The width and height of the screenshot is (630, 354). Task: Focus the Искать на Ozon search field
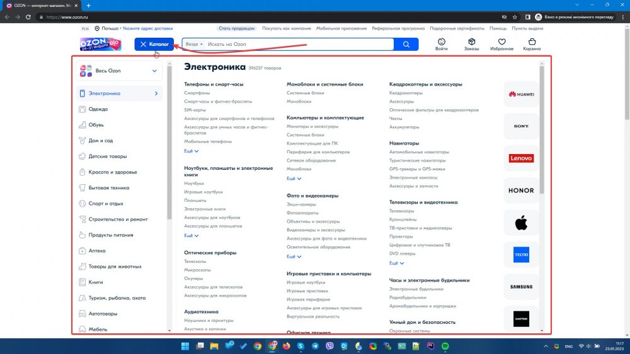(x=296, y=45)
